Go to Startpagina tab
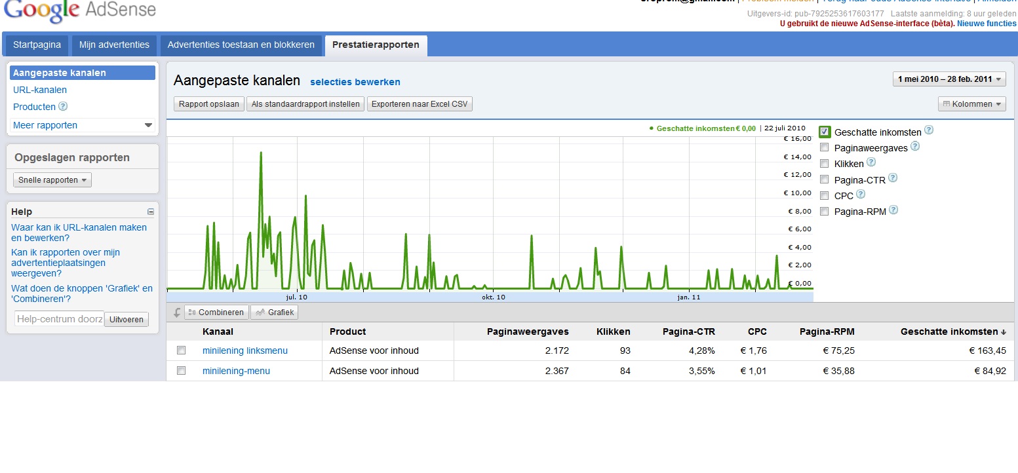Image resolution: width=1018 pixels, height=473 pixels. pyautogui.click(x=37, y=45)
